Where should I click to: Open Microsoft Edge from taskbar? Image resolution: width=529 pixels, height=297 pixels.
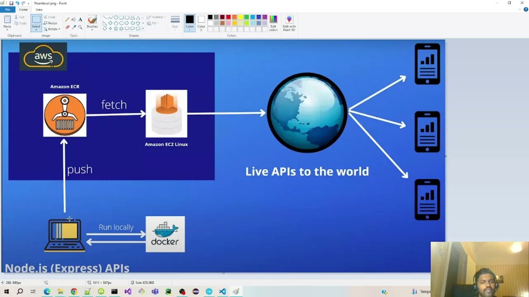coord(47,291)
